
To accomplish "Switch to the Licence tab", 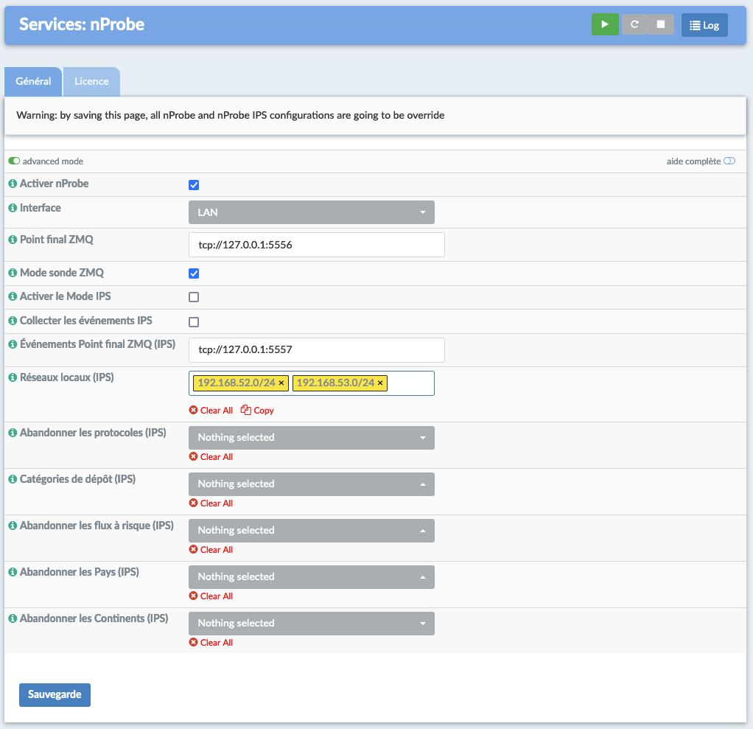I will [x=91, y=82].
